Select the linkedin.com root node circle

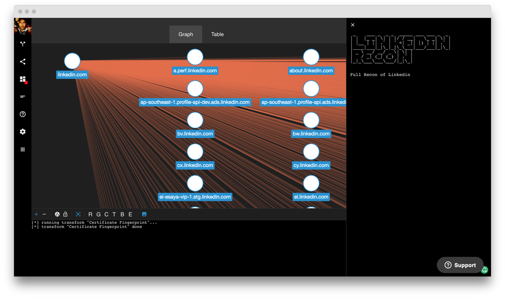[x=72, y=61]
